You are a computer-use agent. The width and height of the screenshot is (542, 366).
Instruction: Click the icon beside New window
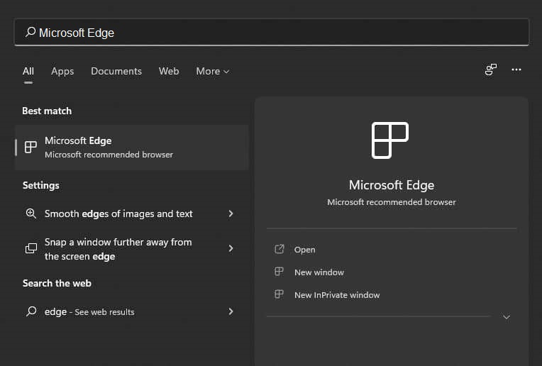(279, 272)
